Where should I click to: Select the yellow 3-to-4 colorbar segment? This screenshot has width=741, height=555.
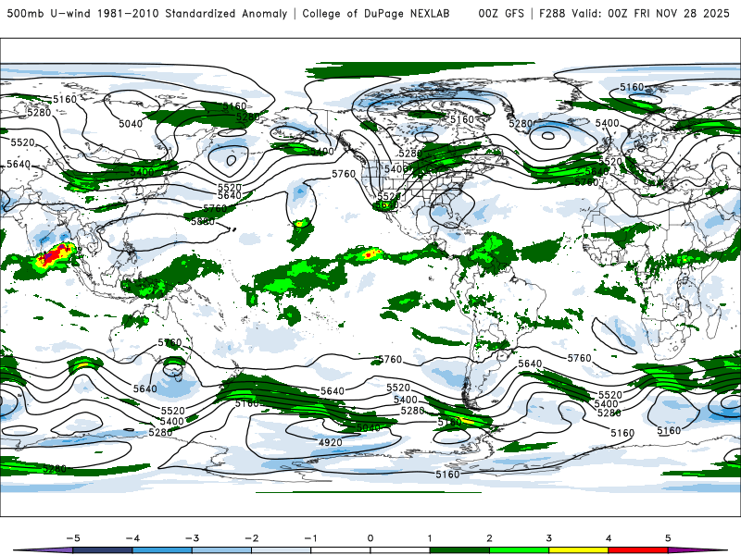pos(578,550)
